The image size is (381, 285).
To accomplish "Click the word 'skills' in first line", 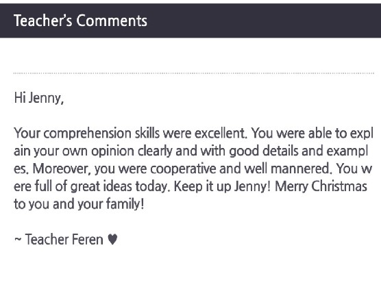I will pyautogui.click(x=147, y=133).
